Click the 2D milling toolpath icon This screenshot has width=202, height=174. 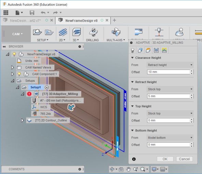click(63, 32)
